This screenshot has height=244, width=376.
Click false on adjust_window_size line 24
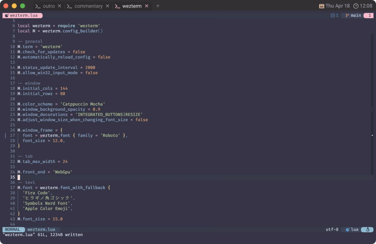[142, 120]
